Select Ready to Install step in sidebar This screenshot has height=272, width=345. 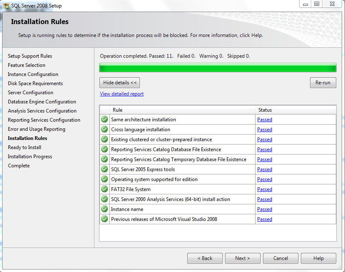coord(25,147)
